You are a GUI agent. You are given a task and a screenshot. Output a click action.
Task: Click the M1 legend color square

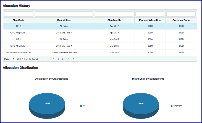tap(81, 106)
